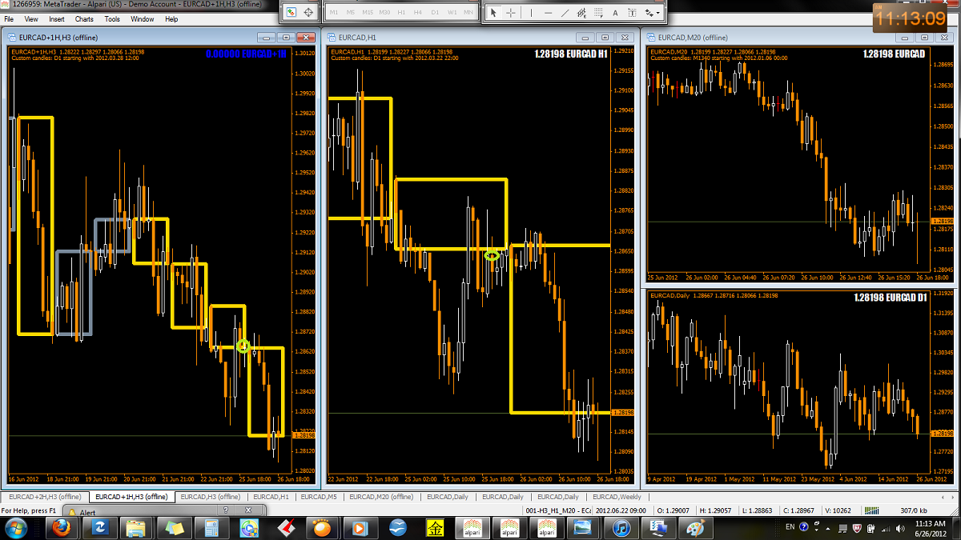961x540 pixels.
Task: Open the Window menu
Action: pos(143,18)
